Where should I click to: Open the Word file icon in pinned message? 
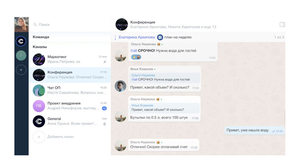(160, 37)
